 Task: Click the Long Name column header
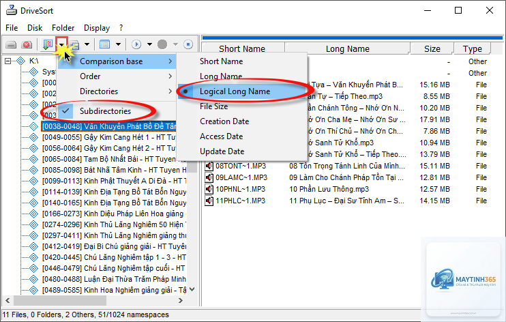[347, 48]
